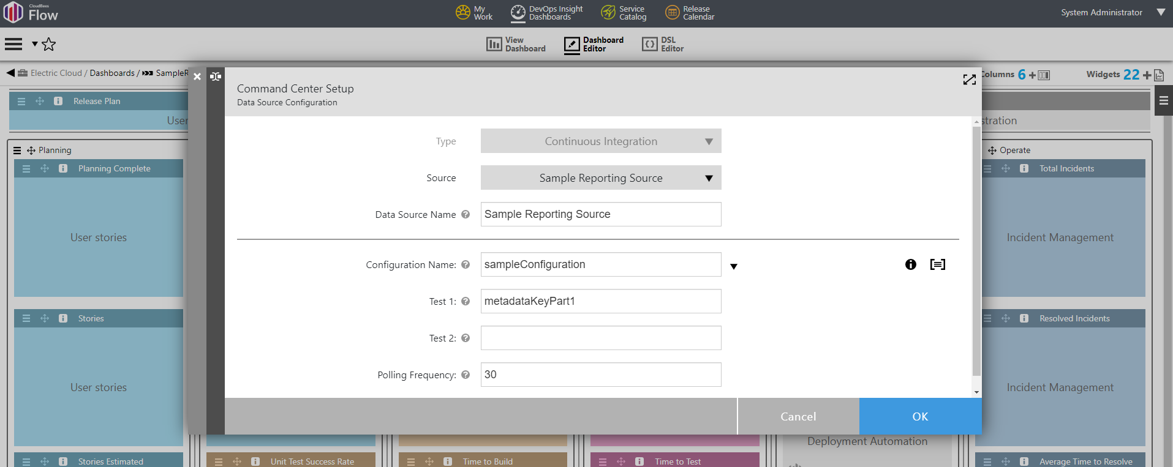Open Average Time to Resolve widget menu
Image resolution: width=1173 pixels, height=467 pixels.
(987, 461)
